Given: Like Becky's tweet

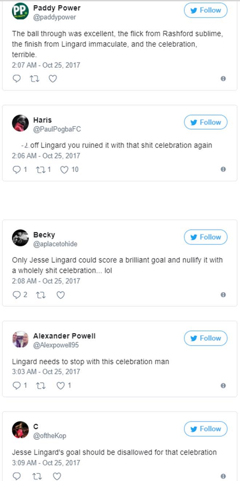Looking at the screenshot, I should pyautogui.click(x=60, y=295).
